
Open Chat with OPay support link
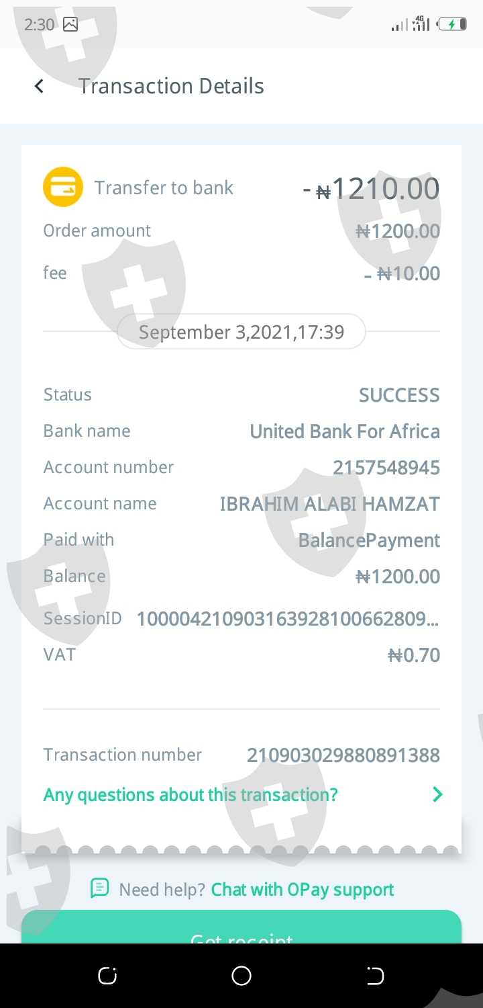(x=302, y=890)
